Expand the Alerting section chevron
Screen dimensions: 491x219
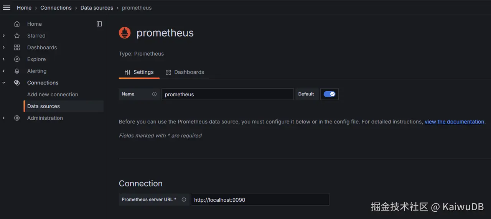click(x=4, y=71)
